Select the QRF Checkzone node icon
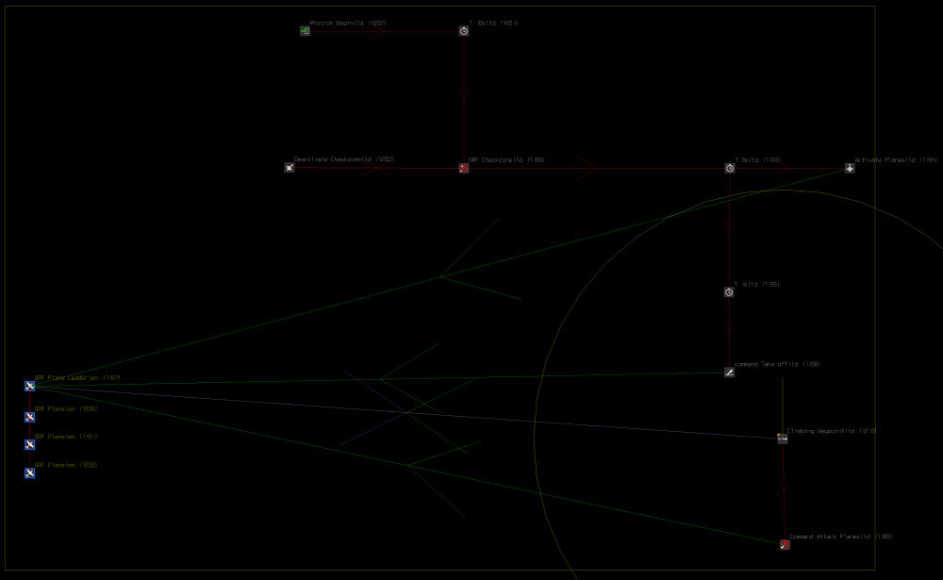The image size is (943, 580). tap(464, 168)
